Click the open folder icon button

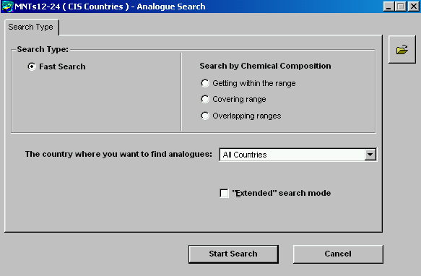[402, 49]
